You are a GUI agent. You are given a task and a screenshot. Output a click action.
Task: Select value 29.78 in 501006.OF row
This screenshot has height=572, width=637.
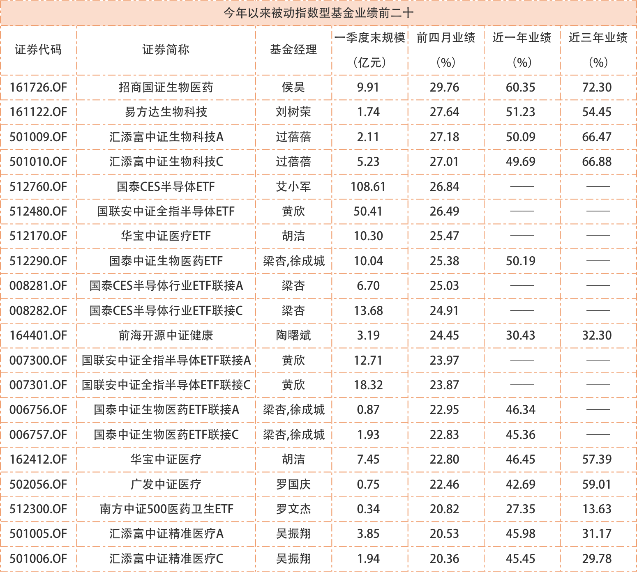[x=597, y=559]
